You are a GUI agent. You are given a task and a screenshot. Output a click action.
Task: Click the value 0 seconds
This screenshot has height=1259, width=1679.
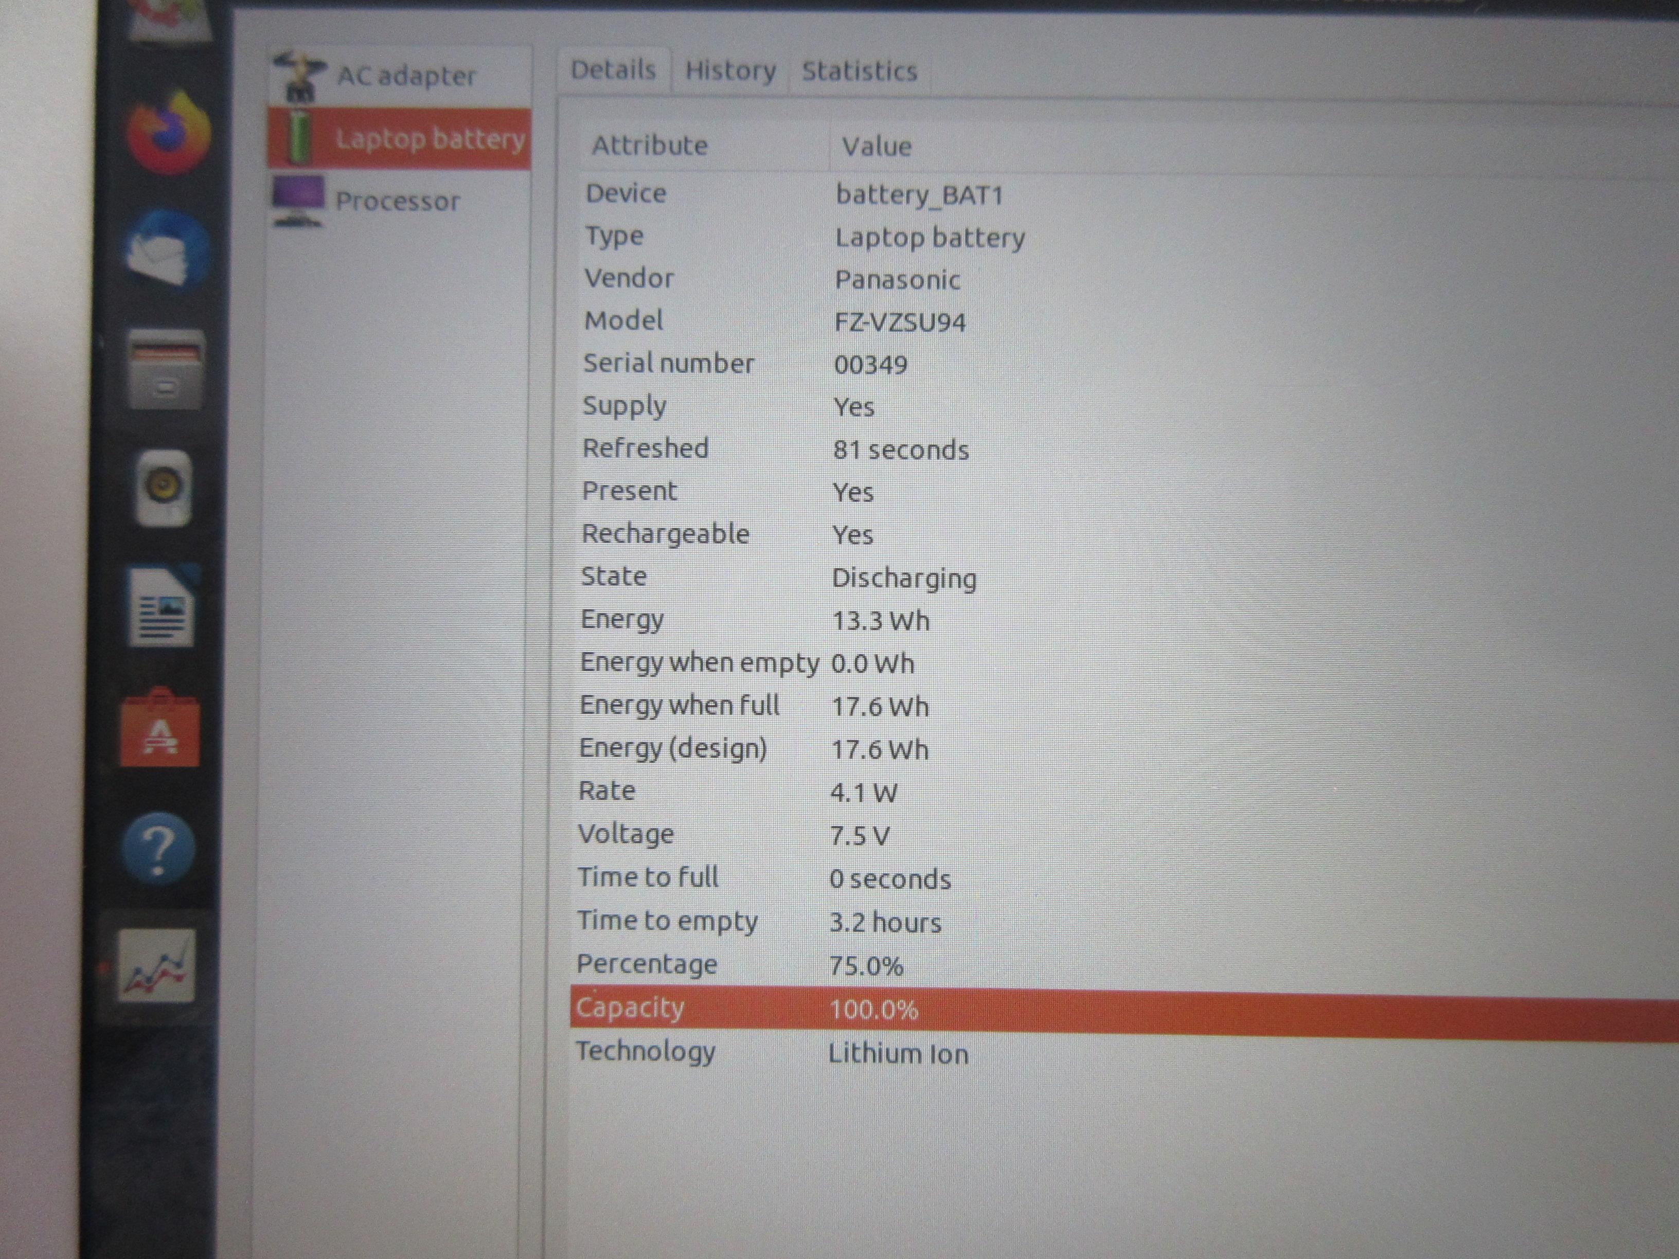(890, 880)
